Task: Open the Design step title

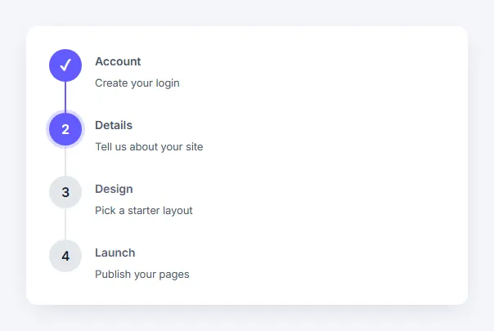Action: 114,189
